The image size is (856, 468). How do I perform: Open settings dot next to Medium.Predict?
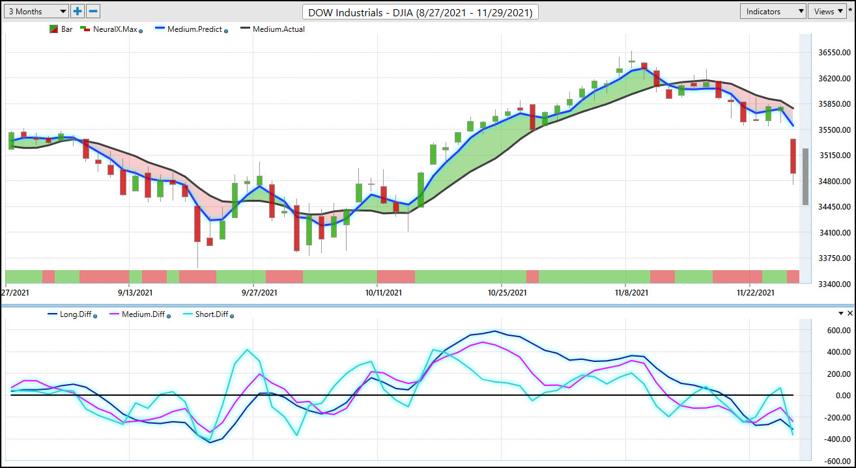226,31
